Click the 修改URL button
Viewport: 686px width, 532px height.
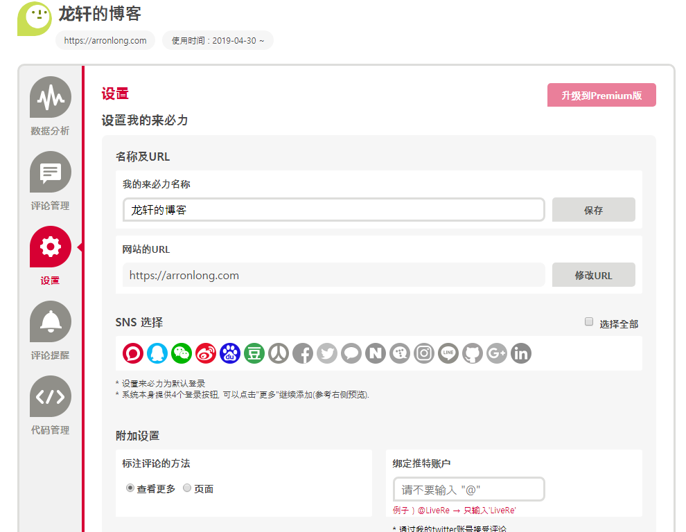click(x=593, y=275)
